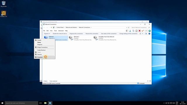Click the blue Help question mark icon

tap(149, 34)
